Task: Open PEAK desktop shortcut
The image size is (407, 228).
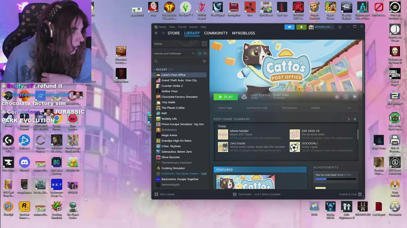Action: [314, 208]
